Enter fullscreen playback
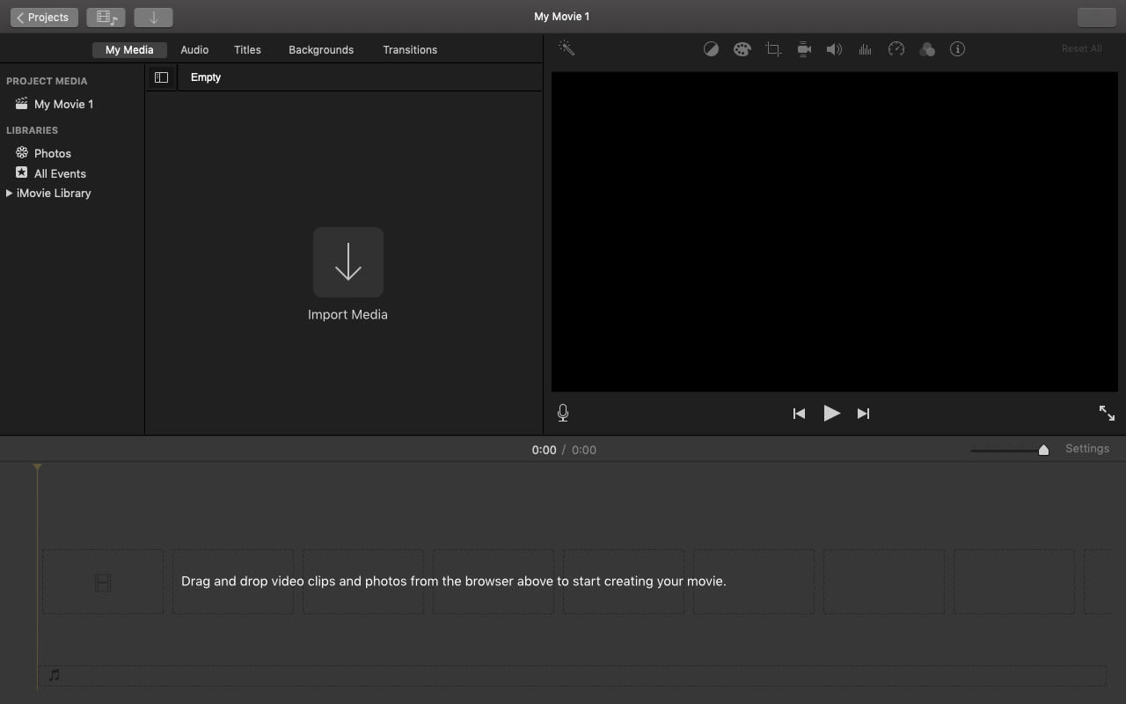 [1107, 413]
